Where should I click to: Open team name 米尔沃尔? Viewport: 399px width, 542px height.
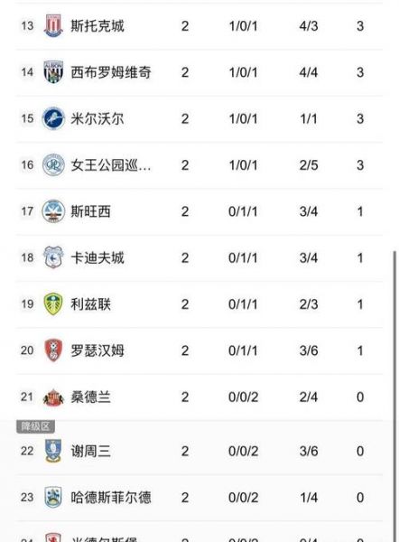coord(97,118)
